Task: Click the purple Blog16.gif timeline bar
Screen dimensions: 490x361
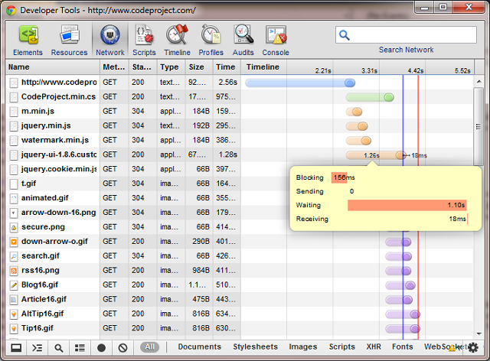Action: coord(400,285)
